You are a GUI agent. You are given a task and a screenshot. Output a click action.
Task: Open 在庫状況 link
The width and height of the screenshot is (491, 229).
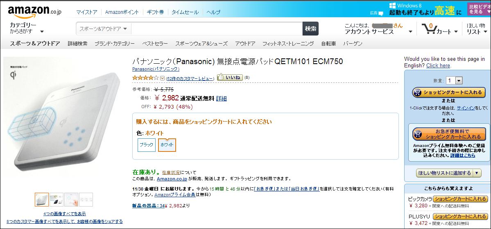point(171,172)
